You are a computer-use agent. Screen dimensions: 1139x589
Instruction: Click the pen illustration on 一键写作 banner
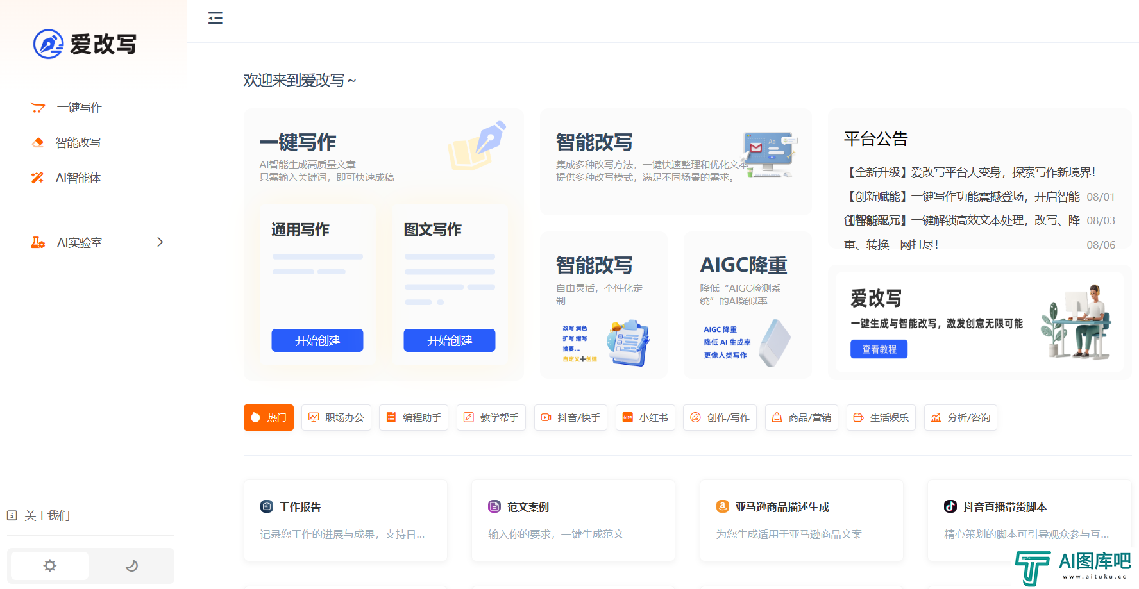(x=478, y=145)
